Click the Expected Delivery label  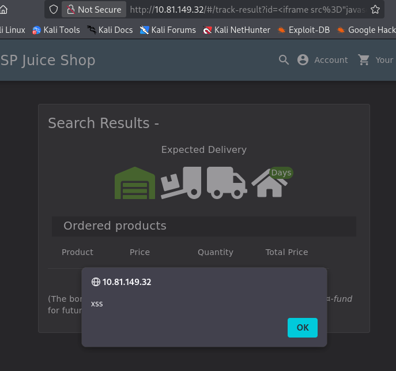(204, 149)
